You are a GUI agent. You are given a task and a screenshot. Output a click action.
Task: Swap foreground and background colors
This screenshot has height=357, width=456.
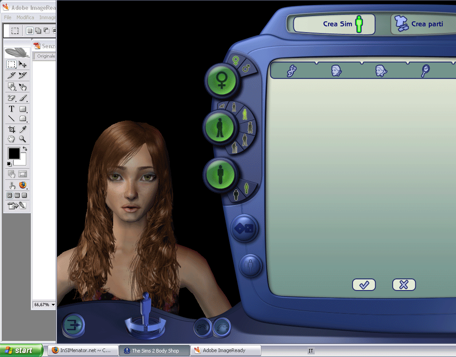[25, 148]
